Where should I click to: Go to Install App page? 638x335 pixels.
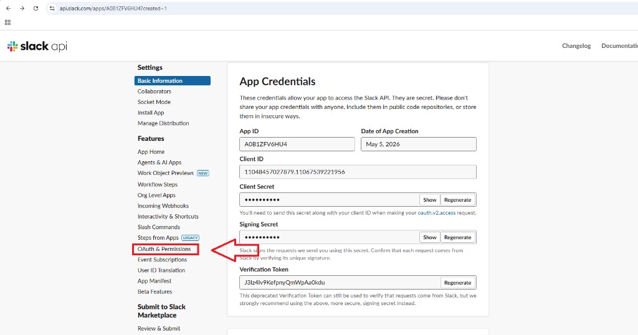click(151, 113)
